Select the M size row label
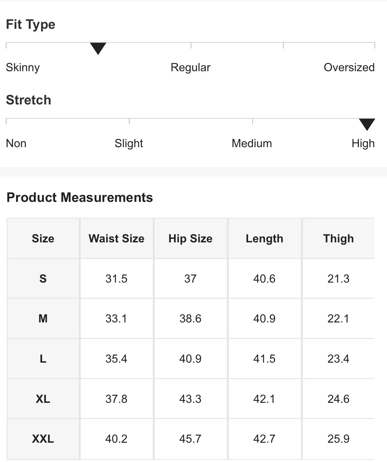This screenshot has height=462, width=387. 43,319
